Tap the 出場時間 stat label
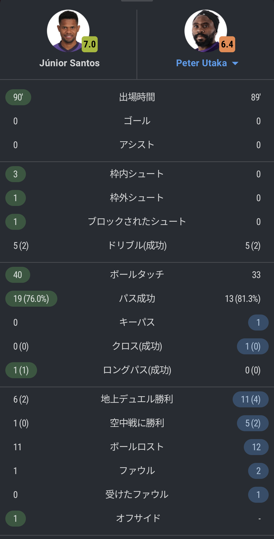Viewport: 274px width, 539px height. pyautogui.click(x=137, y=97)
